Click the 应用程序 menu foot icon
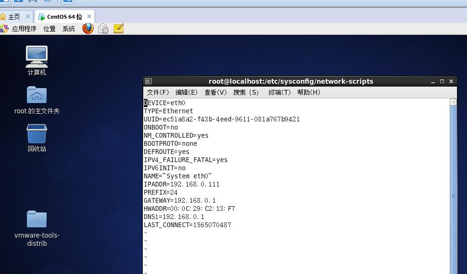Image resolution: width=467 pixels, height=274 pixels. coord(4,29)
